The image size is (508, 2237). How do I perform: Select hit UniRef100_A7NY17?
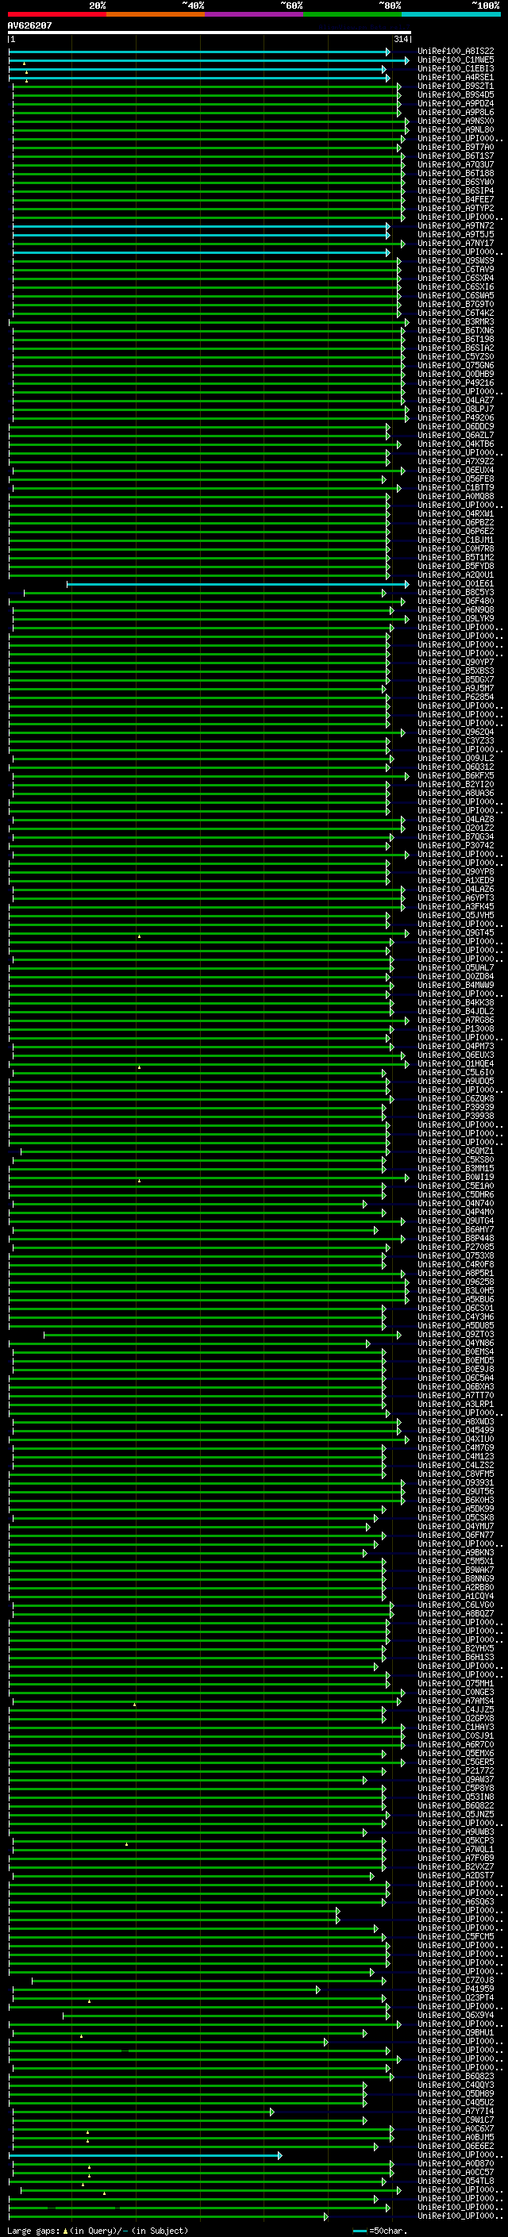456,244
